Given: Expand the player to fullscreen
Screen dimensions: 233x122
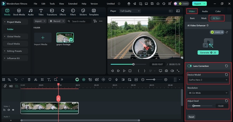Looking at the screenshot, I should coord(178,71).
